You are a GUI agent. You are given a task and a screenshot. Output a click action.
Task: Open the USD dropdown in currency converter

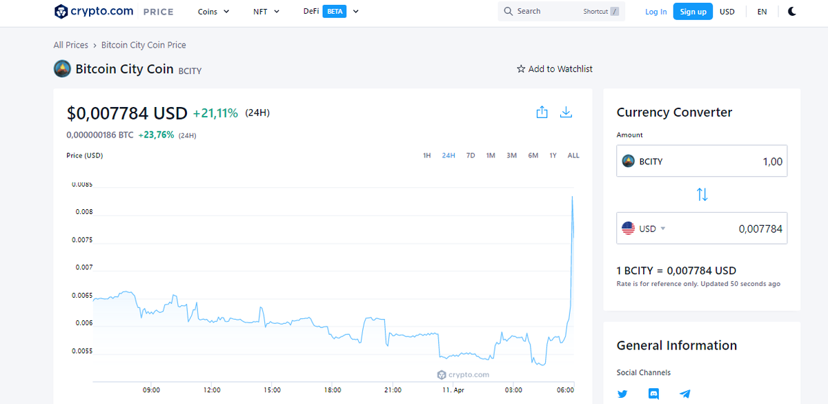(x=652, y=229)
